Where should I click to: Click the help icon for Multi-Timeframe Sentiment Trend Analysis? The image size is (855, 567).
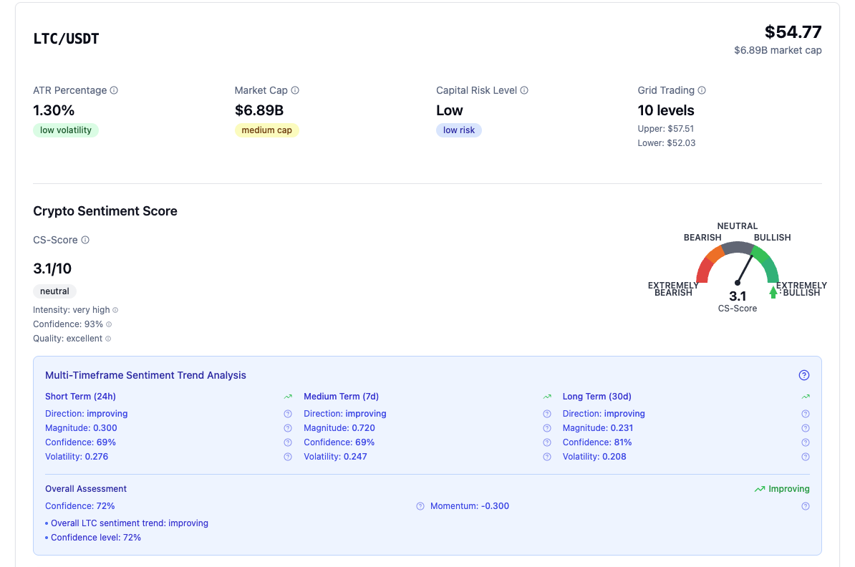coord(803,375)
